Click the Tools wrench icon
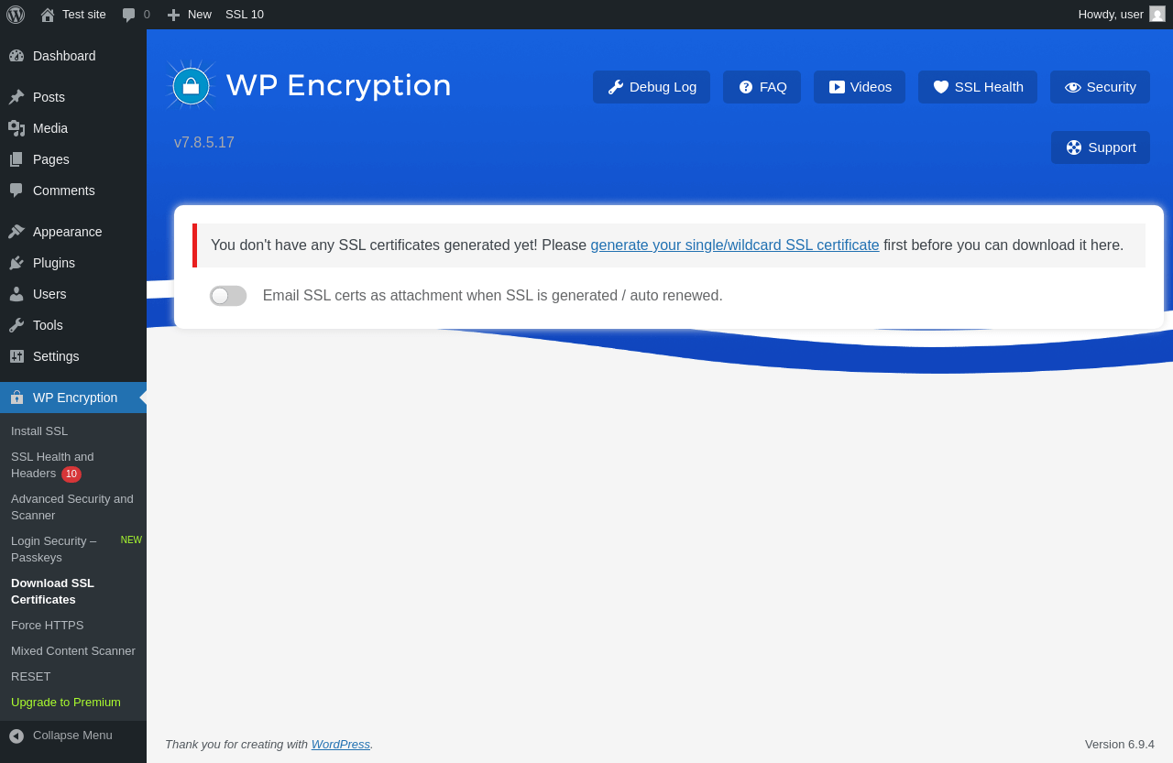 pos(16,325)
